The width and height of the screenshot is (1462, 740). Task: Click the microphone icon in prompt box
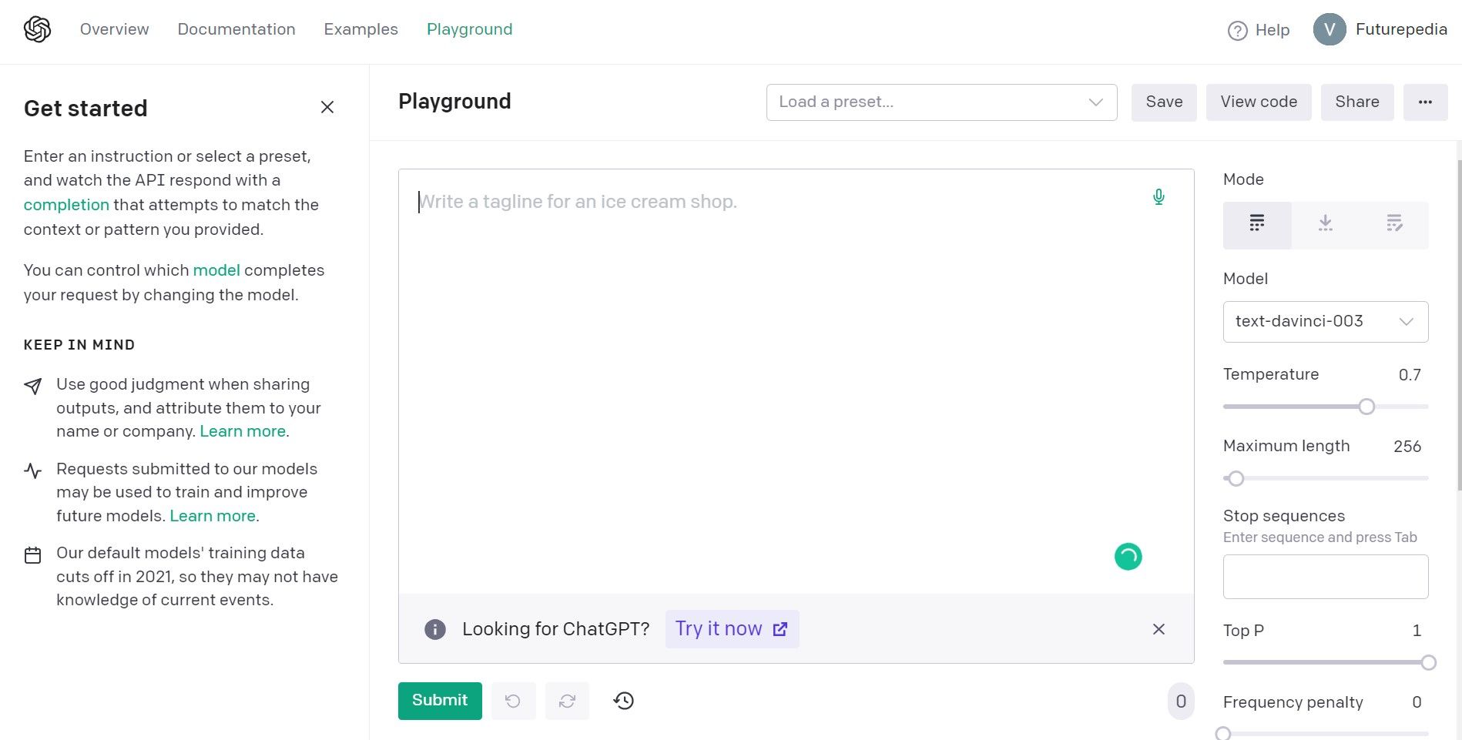1158,197
